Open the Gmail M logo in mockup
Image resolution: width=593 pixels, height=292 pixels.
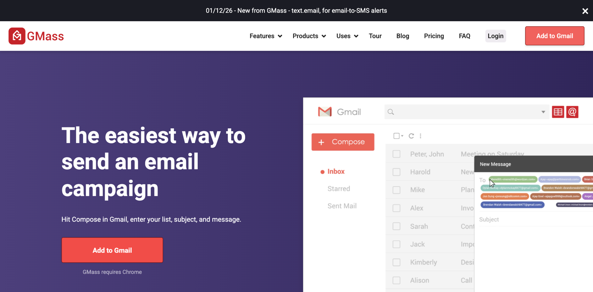[x=325, y=112]
